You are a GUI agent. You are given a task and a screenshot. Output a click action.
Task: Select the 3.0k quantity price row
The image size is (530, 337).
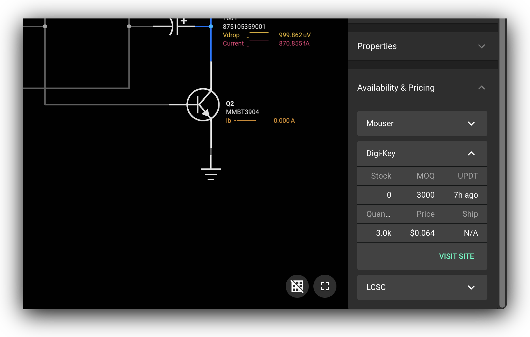[422, 233]
